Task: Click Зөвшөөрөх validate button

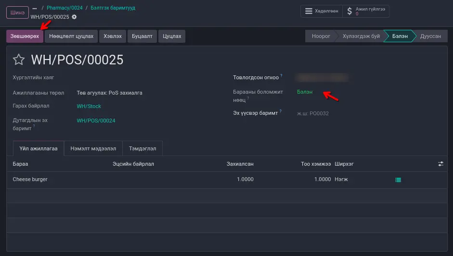Action: [25, 36]
